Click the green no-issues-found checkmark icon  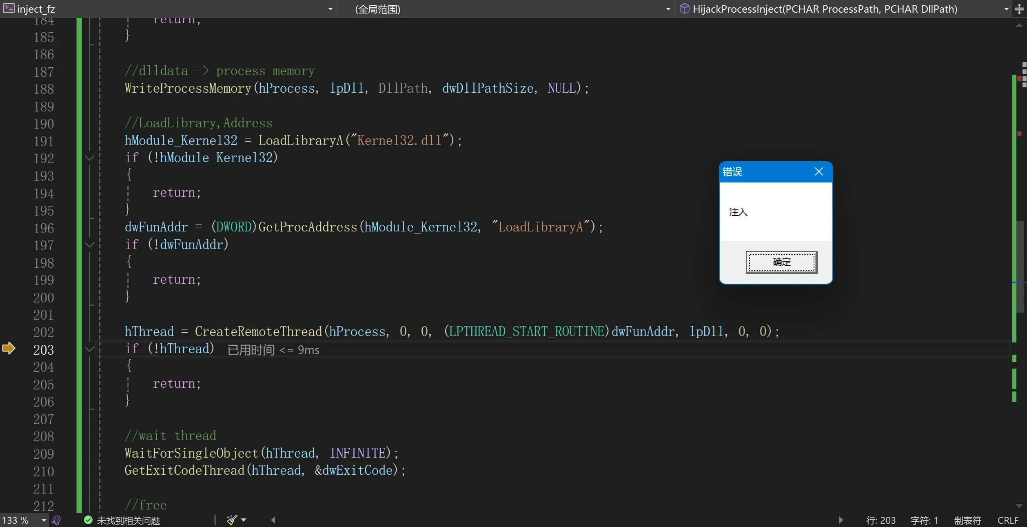[x=88, y=520]
